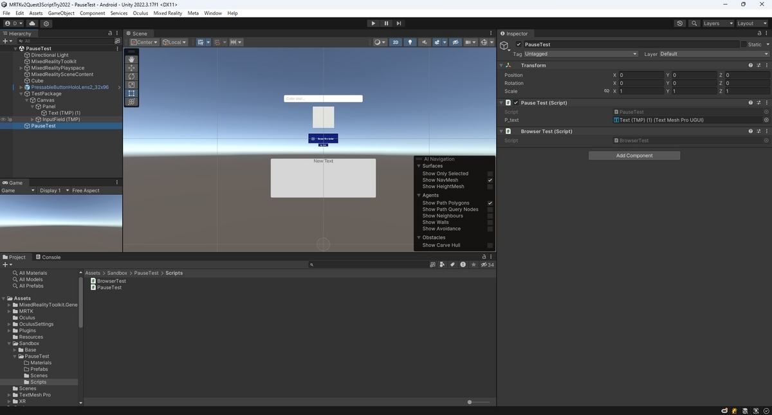The width and height of the screenshot is (772, 415).
Task: Enable Show Walls under Agents
Action: [x=490, y=222]
